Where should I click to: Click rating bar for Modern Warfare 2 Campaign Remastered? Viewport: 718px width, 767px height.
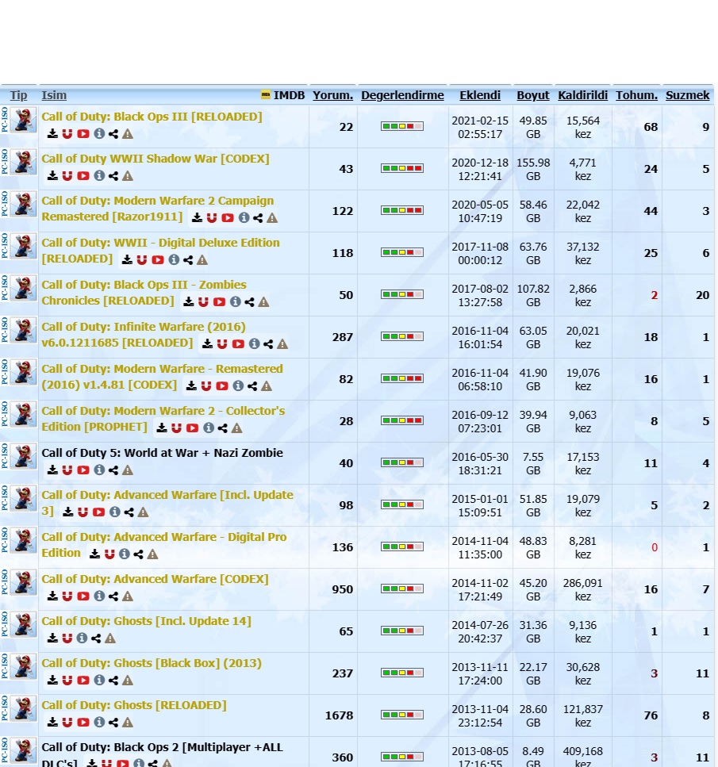point(401,210)
